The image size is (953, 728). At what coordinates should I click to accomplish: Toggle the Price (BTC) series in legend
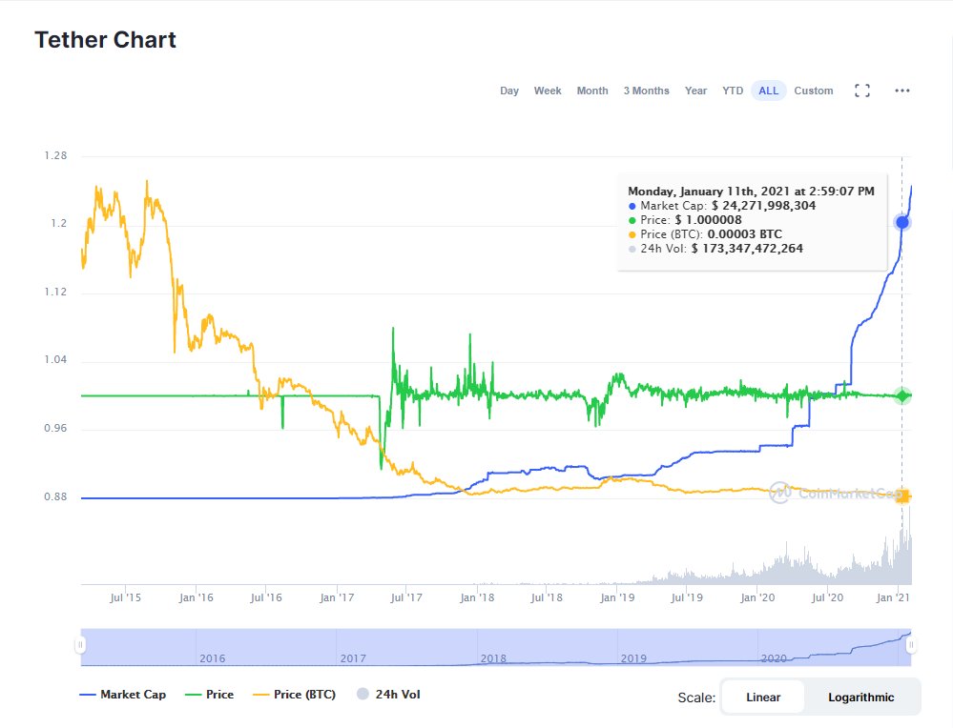click(294, 694)
